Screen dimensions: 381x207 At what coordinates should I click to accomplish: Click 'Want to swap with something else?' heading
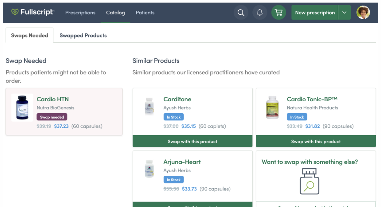coord(310,162)
